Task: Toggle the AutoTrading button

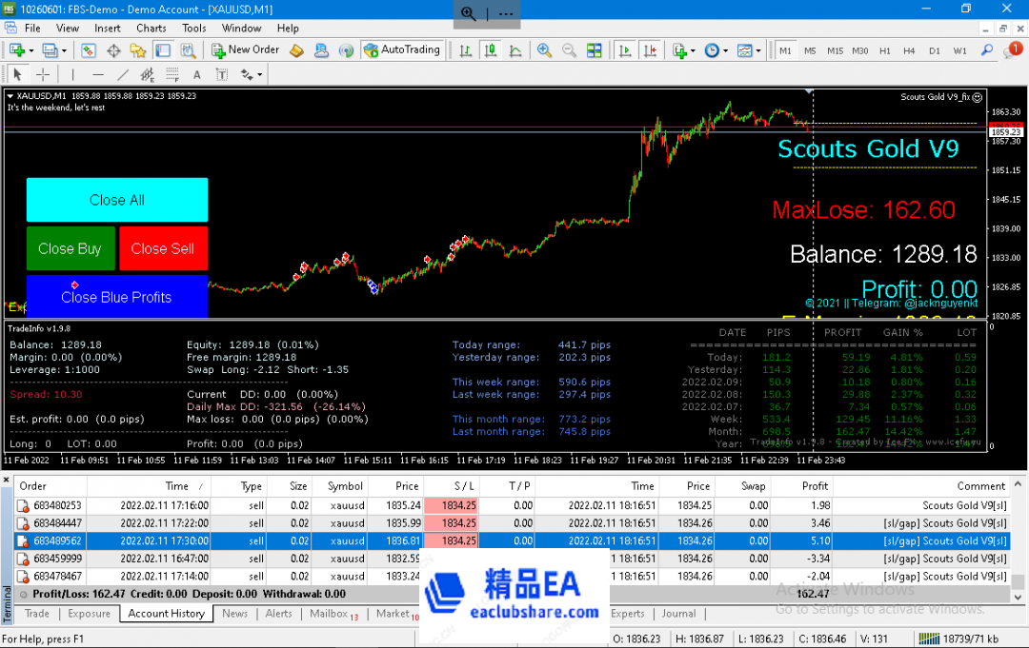Action: tap(402, 50)
